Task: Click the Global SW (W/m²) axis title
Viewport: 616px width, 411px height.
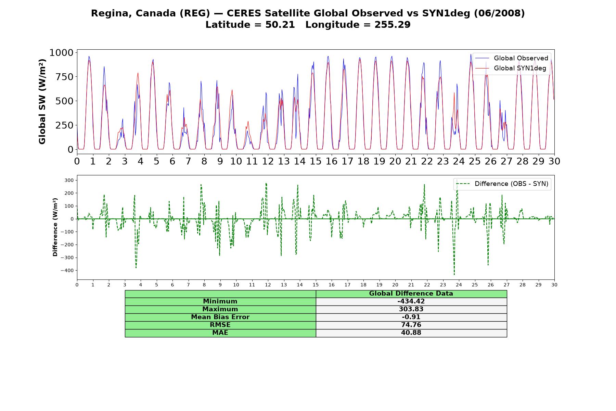Action: 42,101
